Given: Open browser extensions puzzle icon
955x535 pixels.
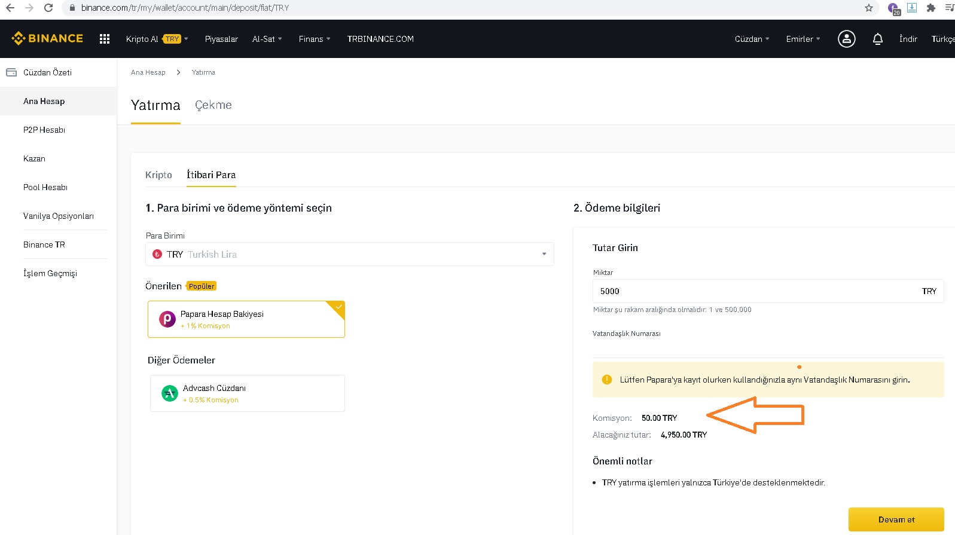Looking at the screenshot, I should [x=930, y=8].
